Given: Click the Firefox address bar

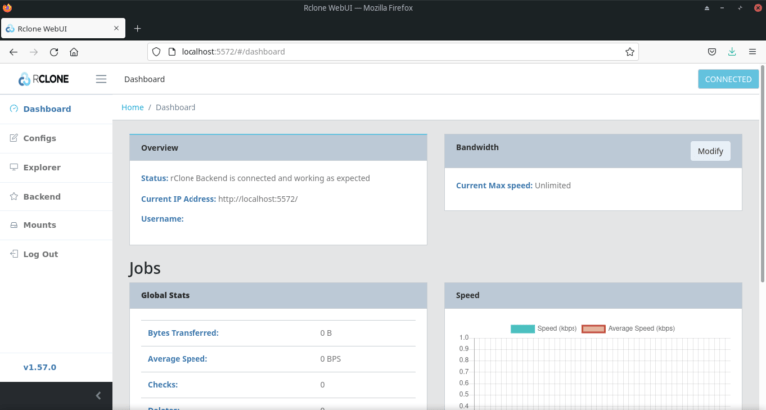Looking at the screenshot, I should tap(389, 52).
